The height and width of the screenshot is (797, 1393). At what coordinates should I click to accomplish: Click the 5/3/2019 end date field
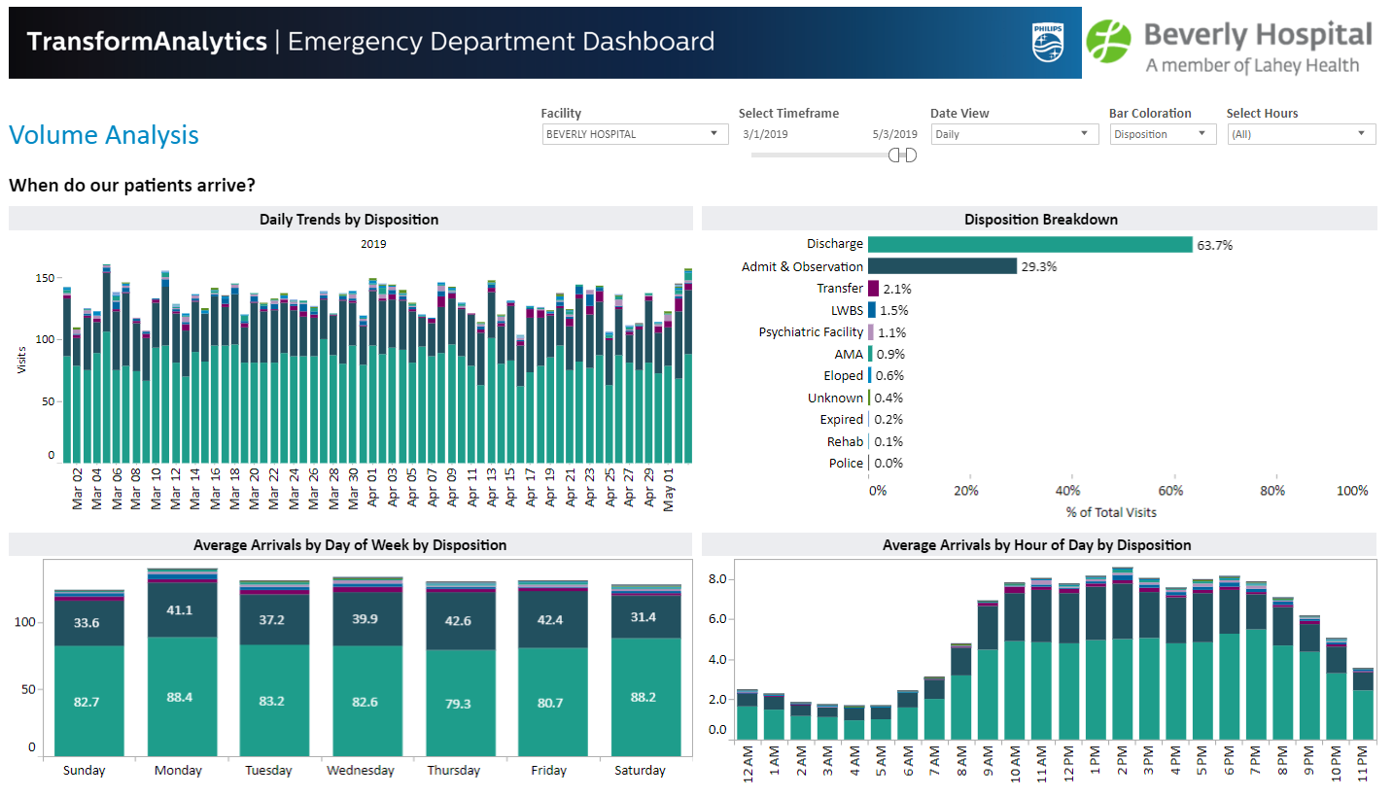(x=894, y=134)
